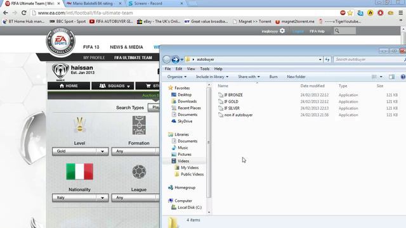Click New folder in Explorer toolbar
Screen dimensions: 406x228
[x=296, y=77]
